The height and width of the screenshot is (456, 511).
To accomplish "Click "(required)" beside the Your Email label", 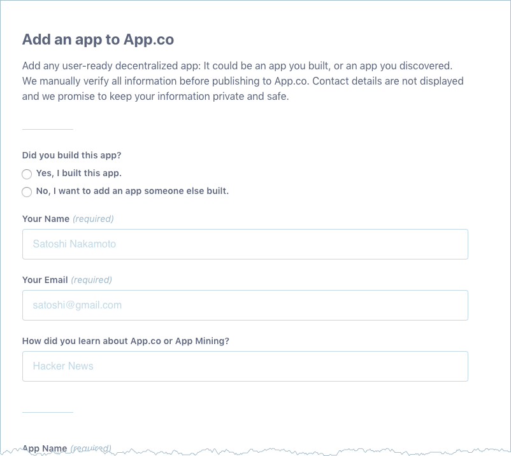I will (x=91, y=280).
